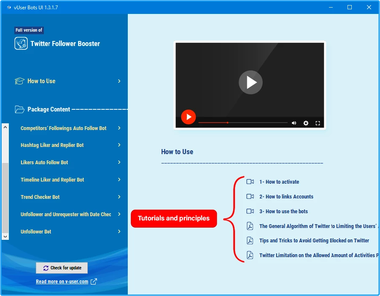This screenshot has height=296, width=380.
Task: Open Twitter Limitation on Allowed Amount document
Action: click(x=318, y=255)
